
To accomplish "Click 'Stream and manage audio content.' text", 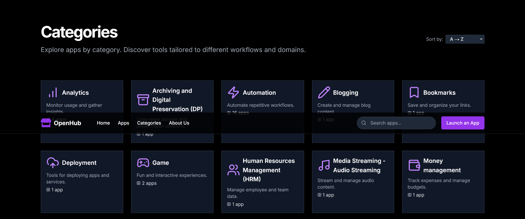I will pos(345,184).
